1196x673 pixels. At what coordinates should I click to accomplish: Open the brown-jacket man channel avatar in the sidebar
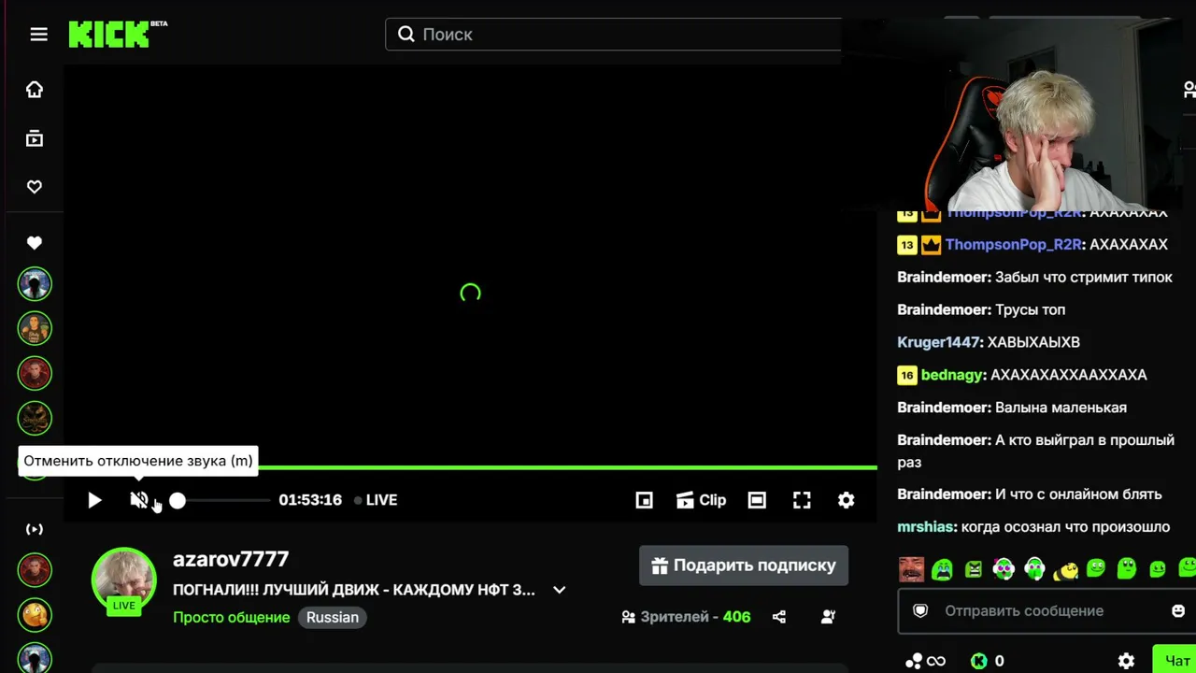[35, 328]
